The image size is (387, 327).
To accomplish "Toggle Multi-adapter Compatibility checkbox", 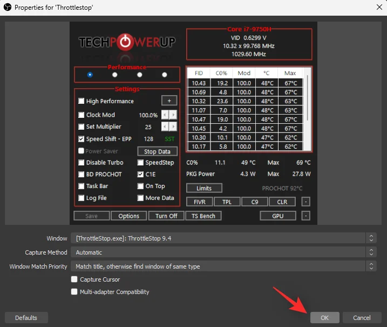I will click(74, 292).
